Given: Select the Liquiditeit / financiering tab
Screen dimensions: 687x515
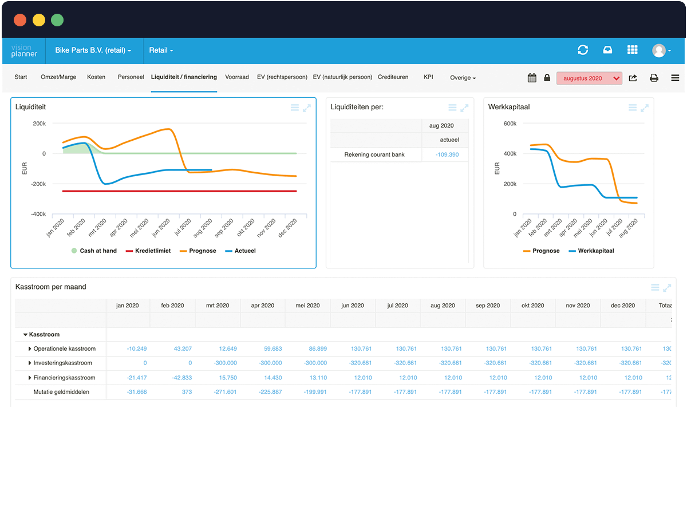Looking at the screenshot, I should click(x=184, y=77).
